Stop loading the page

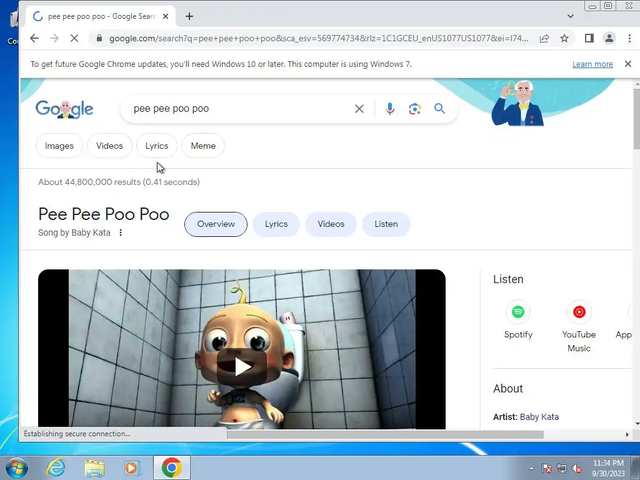74,38
